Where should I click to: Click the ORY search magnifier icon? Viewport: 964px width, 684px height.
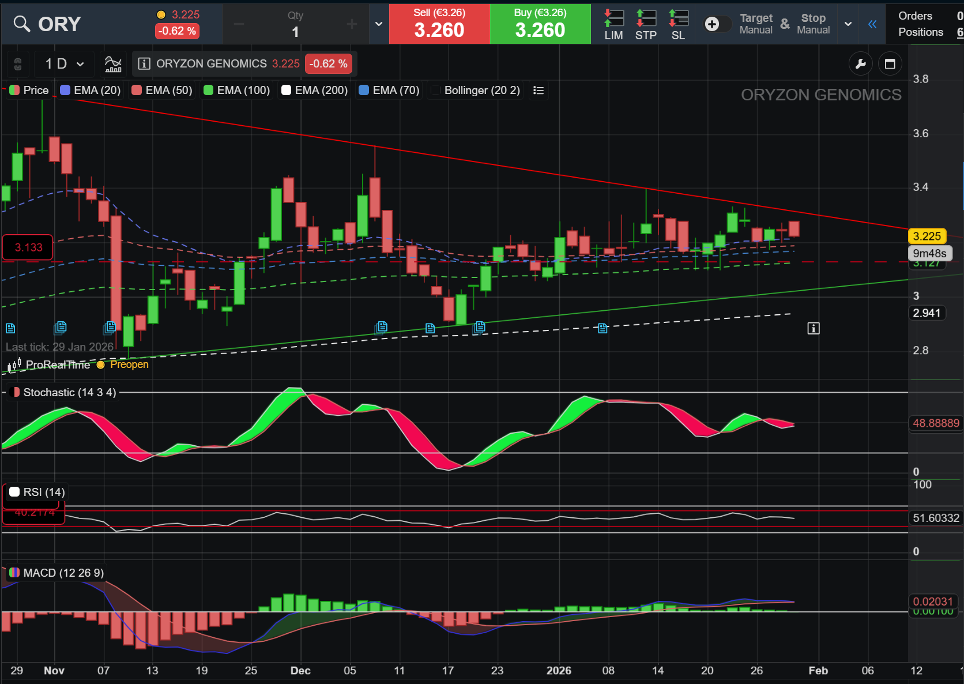pyautogui.click(x=22, y=24)
